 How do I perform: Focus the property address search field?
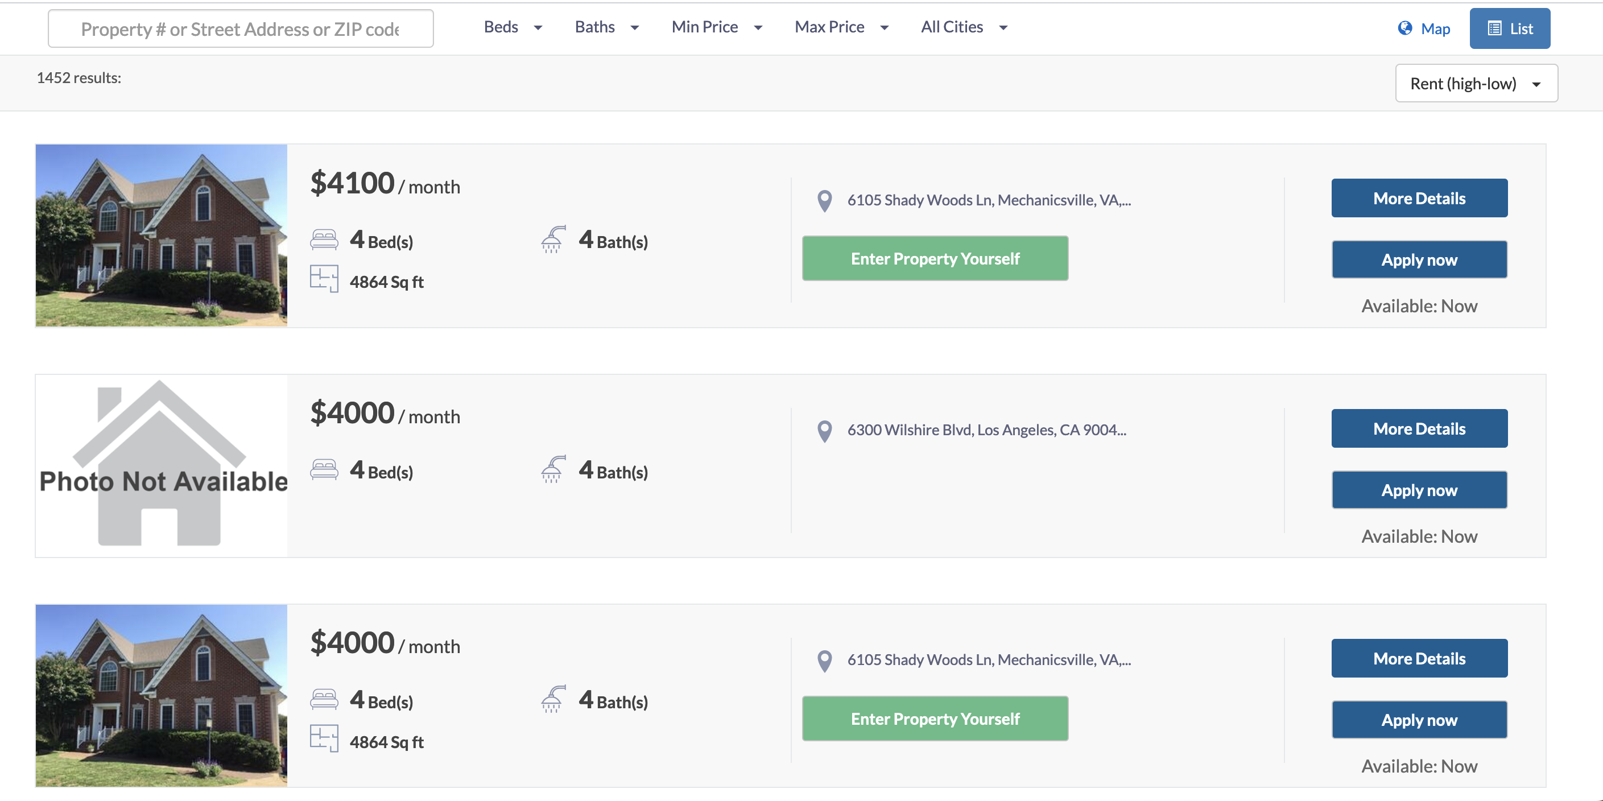pos(240,28)
